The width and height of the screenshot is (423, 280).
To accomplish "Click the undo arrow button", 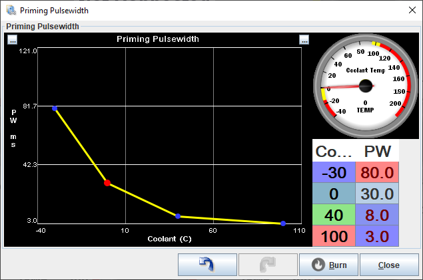I will coord(207,265).
